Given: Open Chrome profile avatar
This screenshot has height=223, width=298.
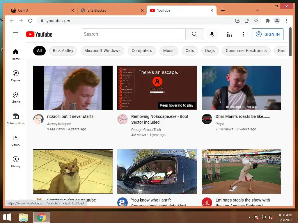Looking at the screenshot, I should [277, 21].
